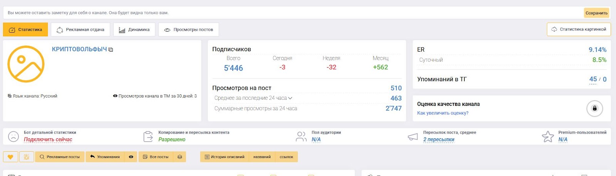Screen dimensions: 616x176
Task: Add channel to favorites with heart icon
Action: point(10,157)
